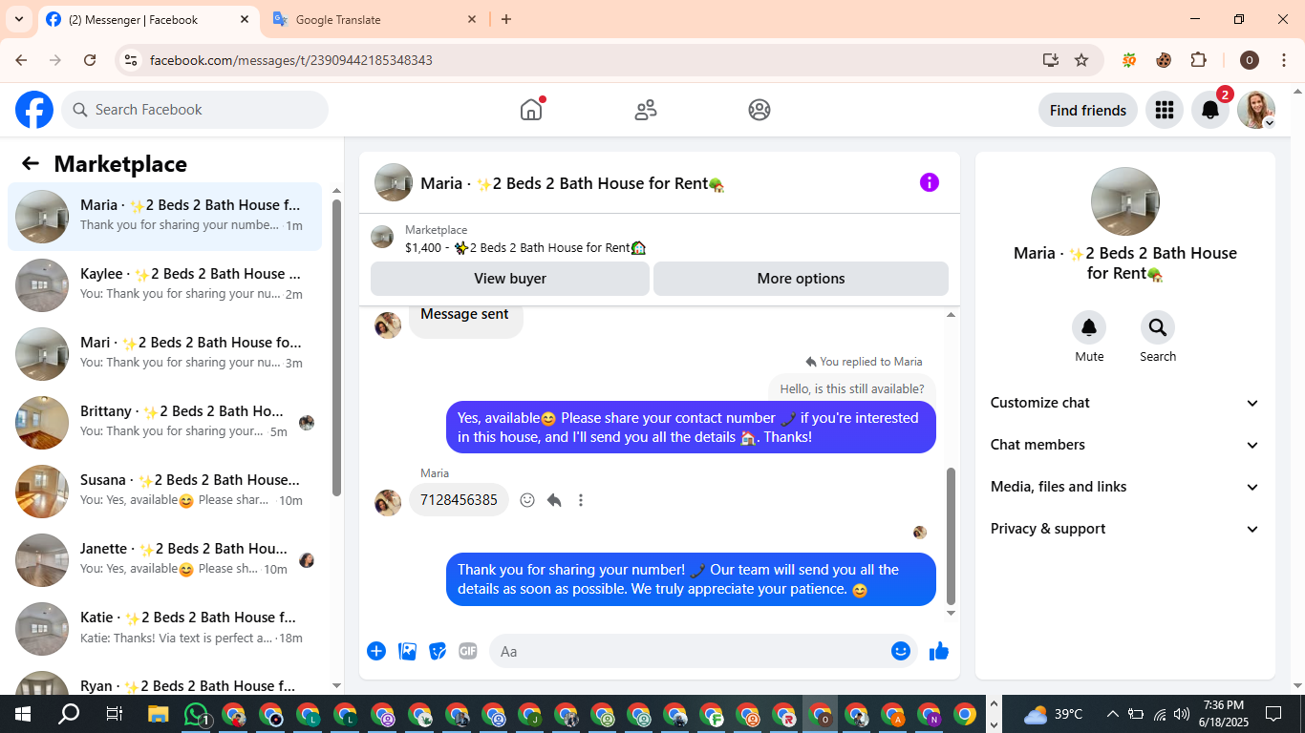The image size is (1305, 733).
Task: Show hidden system tray icons chevron
Action: (x=1112, y=714)
